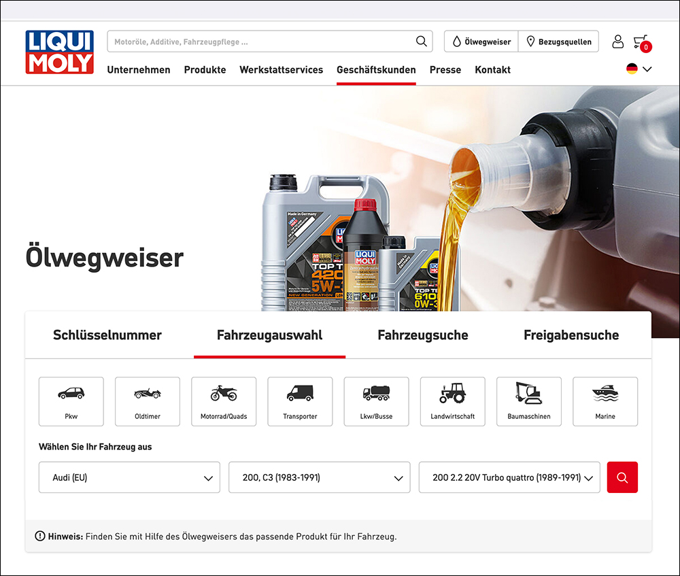
Task: Open the Produkte menu
Action: tap(205, 69)
